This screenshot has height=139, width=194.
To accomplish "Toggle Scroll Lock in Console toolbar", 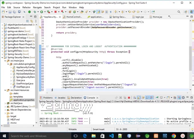I will coord(139,98).
